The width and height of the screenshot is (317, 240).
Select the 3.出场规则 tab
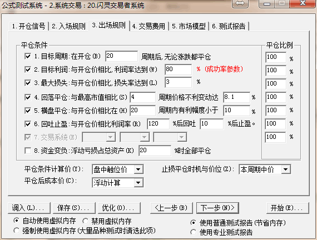point(109,26)
